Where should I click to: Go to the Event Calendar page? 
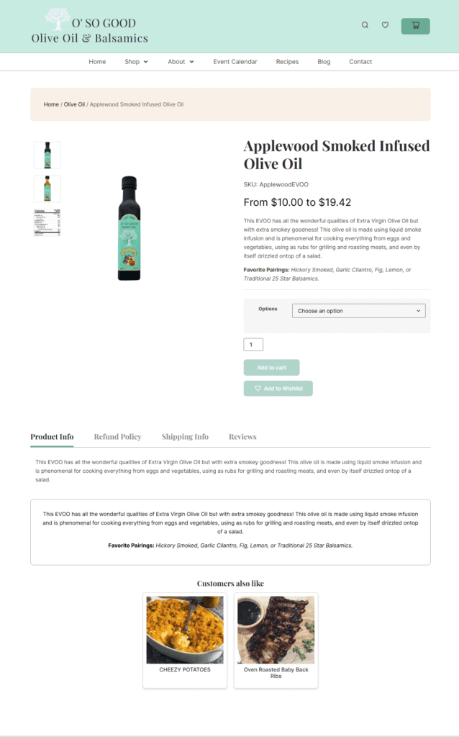[x=235, y=62]
